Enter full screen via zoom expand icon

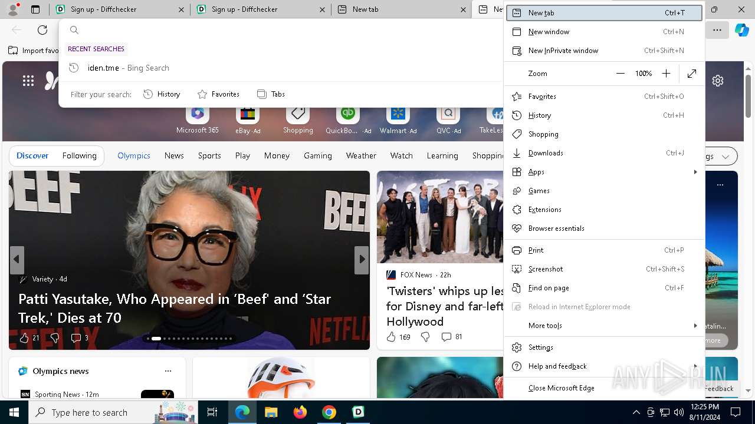(692, 74)
